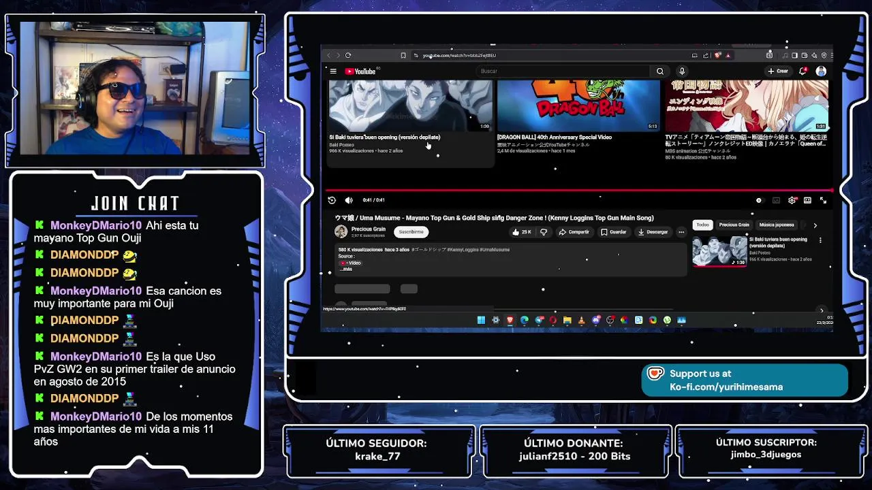Open the YouTube hamburger guide menu
872x490 pixels.
coord(333,71)
